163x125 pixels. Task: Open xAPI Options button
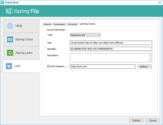[145, 67]
